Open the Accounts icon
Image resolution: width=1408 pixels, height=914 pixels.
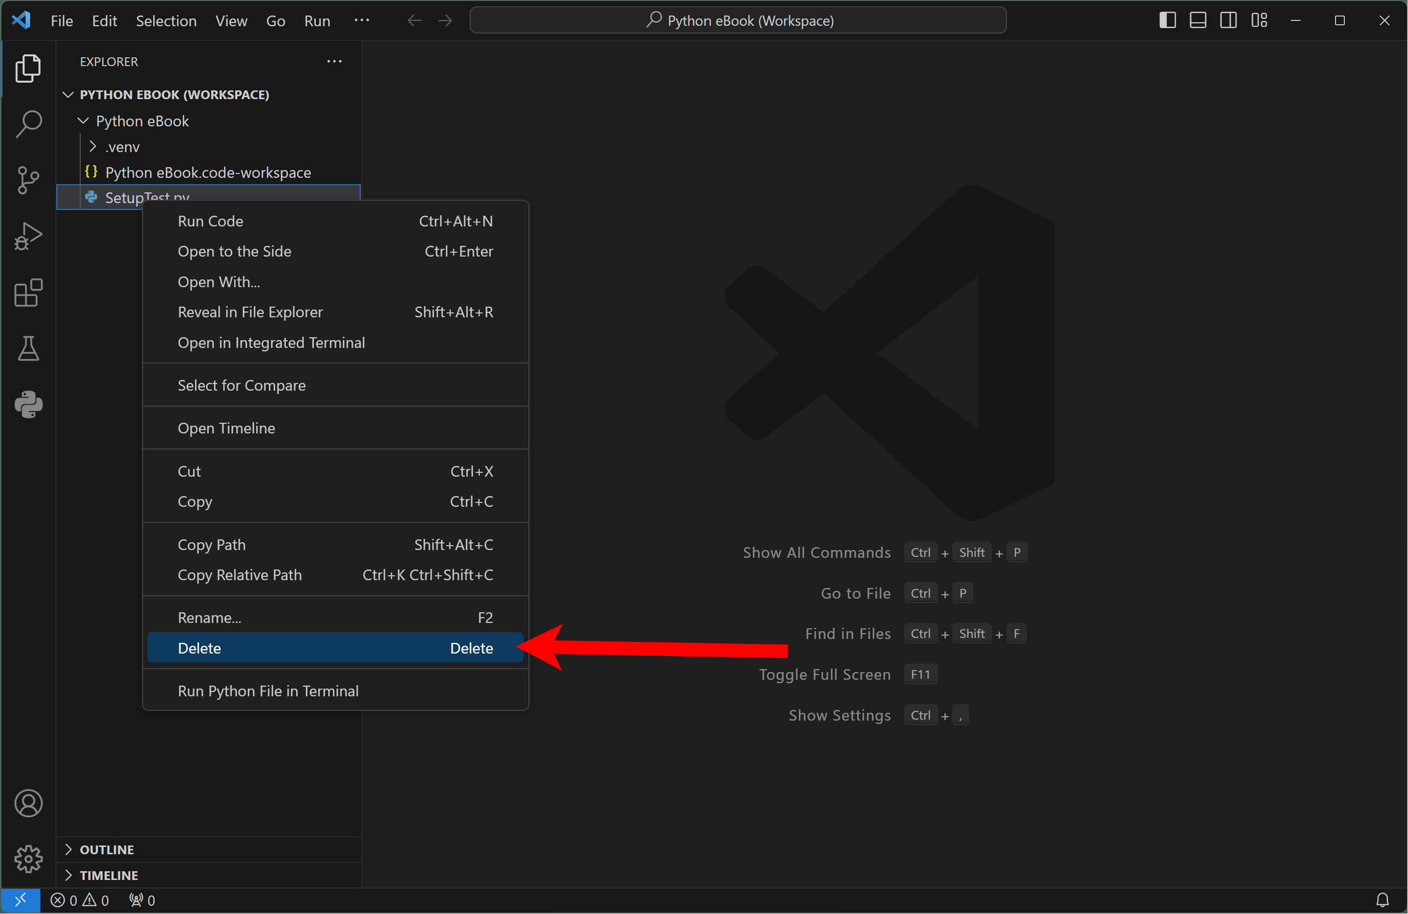[28, 803]
